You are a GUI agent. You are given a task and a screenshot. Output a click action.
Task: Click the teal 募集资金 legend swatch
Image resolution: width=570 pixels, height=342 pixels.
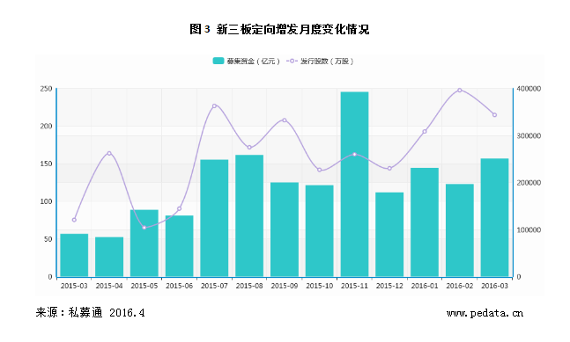tap(218, 61)
